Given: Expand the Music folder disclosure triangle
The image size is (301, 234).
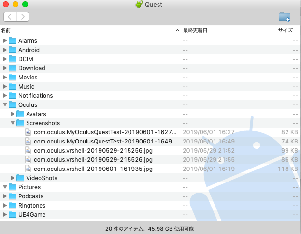Looking at the screenshot, I should click(x=5, y=87).
